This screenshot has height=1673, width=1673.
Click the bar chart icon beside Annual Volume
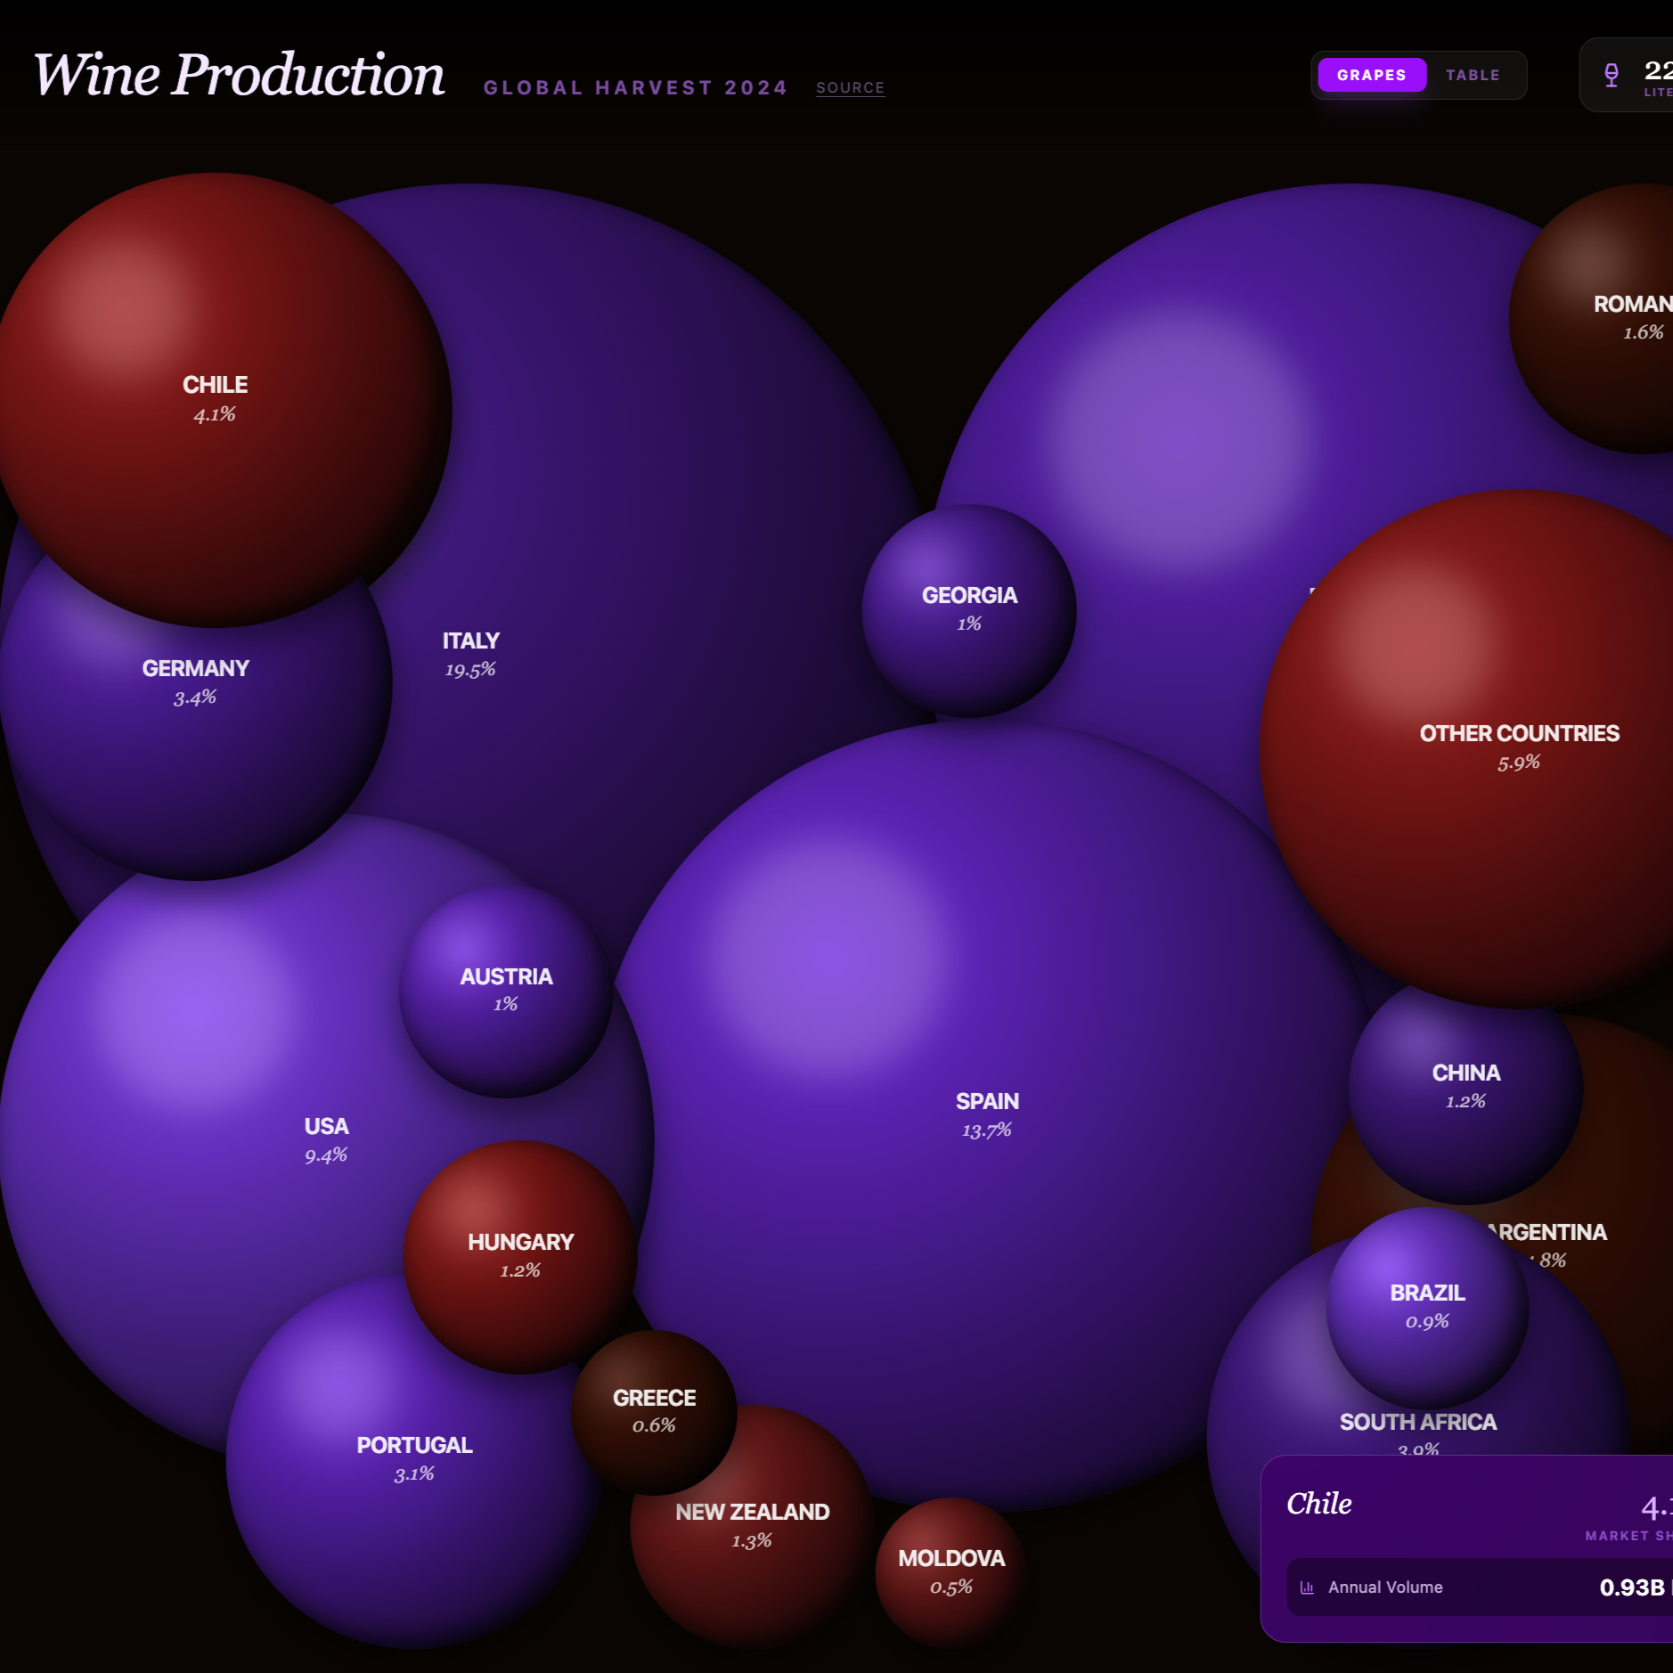pos(1307,1587)
